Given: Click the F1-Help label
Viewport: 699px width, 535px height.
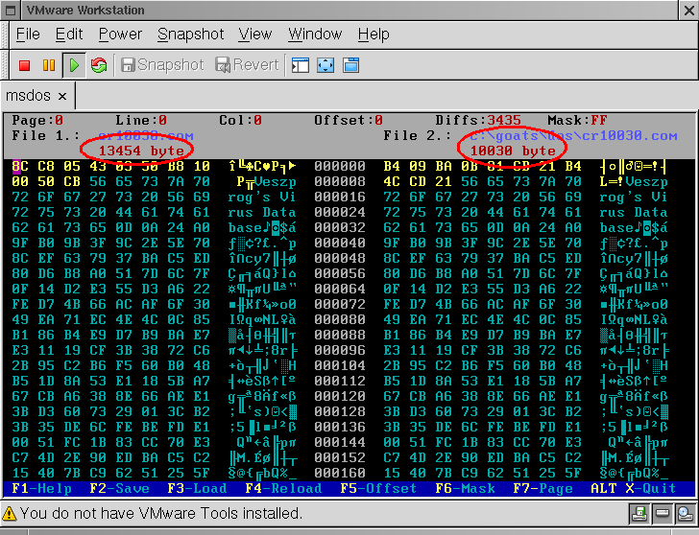Looking at the screenshot, I should [42, 488].
